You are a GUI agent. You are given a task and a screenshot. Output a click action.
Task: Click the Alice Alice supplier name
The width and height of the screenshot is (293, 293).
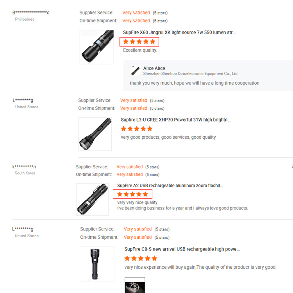(x=154, y=68)
